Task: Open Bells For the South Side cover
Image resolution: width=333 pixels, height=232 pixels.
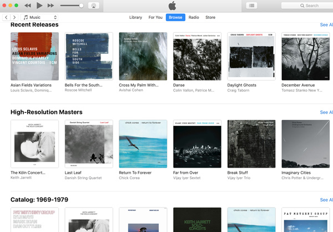Action: (89, 56)
